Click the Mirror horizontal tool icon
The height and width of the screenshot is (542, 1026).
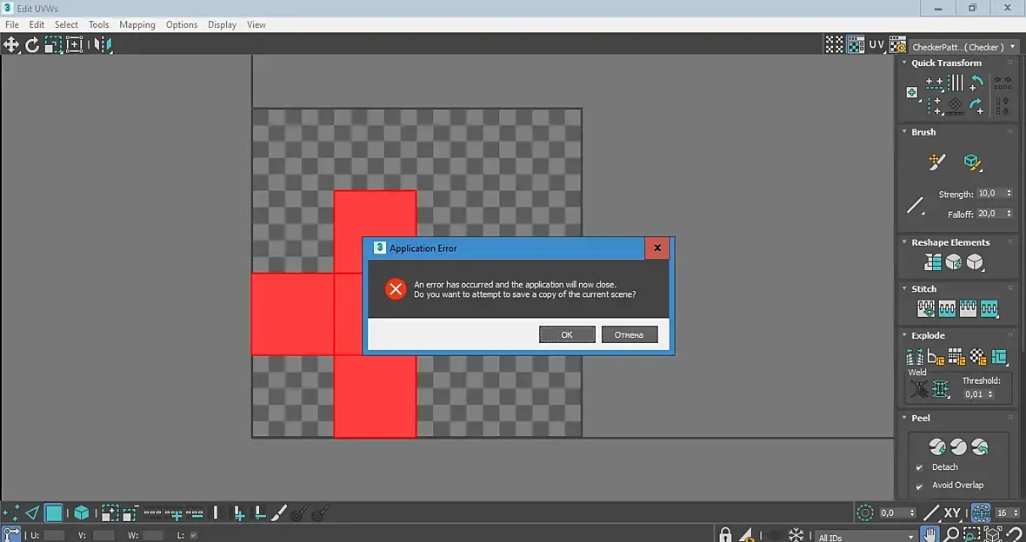click(103, 44)
